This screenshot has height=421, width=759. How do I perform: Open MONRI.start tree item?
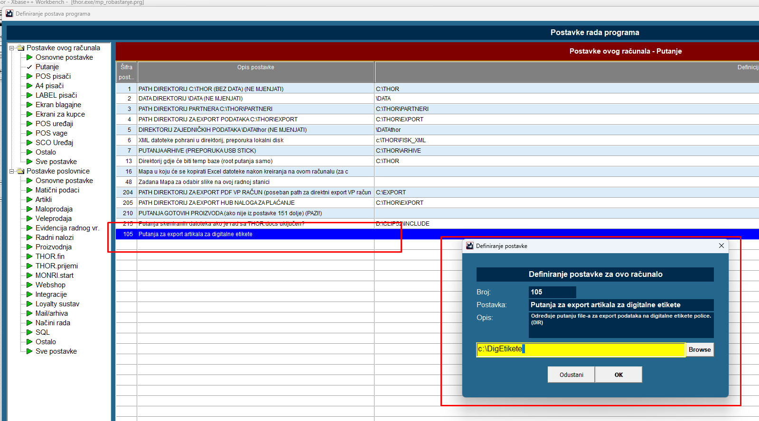(x=55, y=275)
